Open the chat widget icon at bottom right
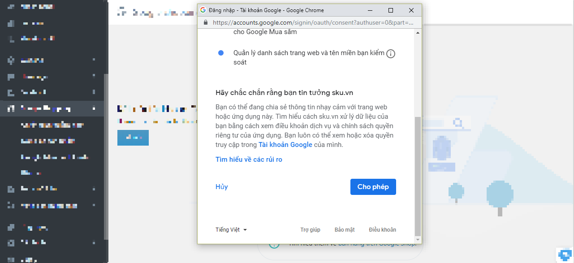This screenshot has height=263, width=574. click(565, 254)
